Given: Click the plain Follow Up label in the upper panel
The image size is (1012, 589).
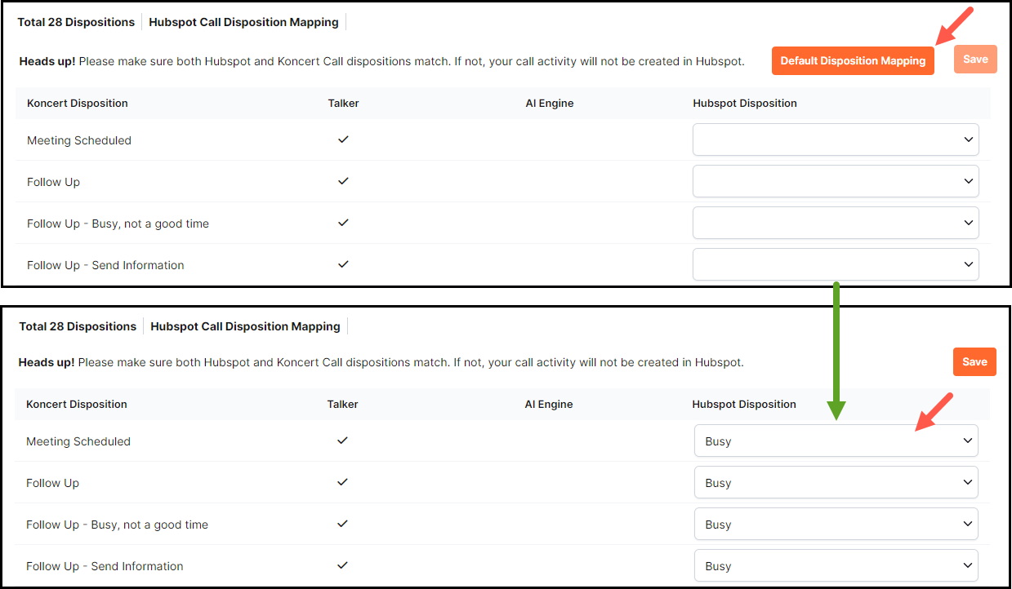Looking at the screenshot, I should coord(53,182).
